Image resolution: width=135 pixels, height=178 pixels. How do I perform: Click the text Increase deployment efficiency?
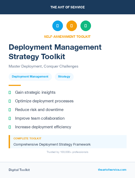(43, 127)
